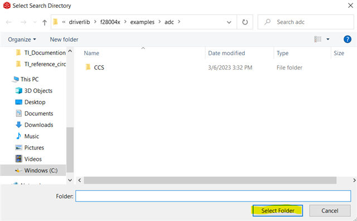Open Help with the question mark icon
This screenshot has height=221, width=357.
pos(347,40)
